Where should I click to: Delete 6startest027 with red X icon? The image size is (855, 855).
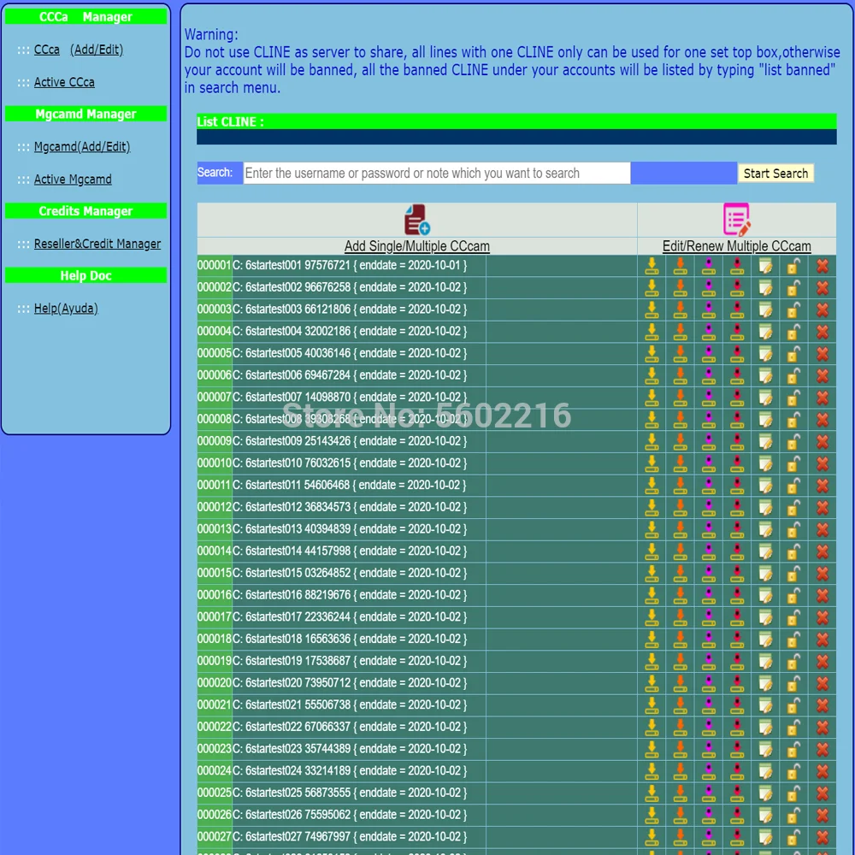point(823,836)
